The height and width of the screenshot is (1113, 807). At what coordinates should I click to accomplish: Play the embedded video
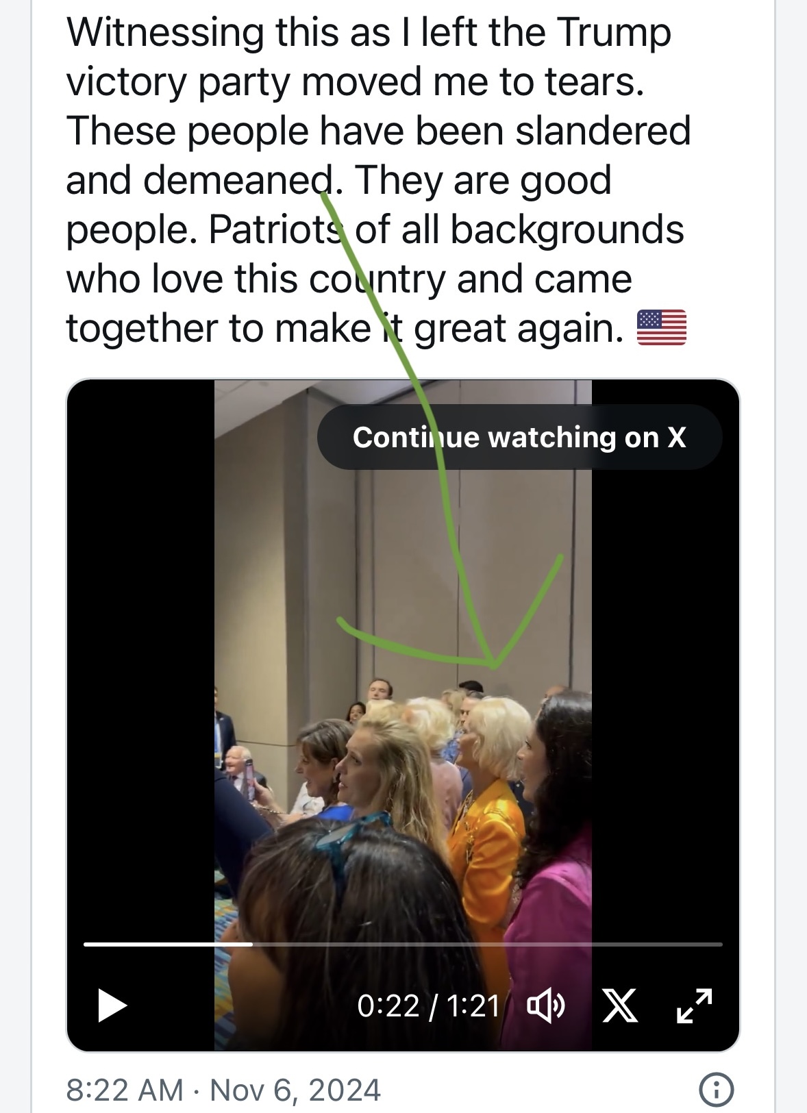click(113, 1005)
